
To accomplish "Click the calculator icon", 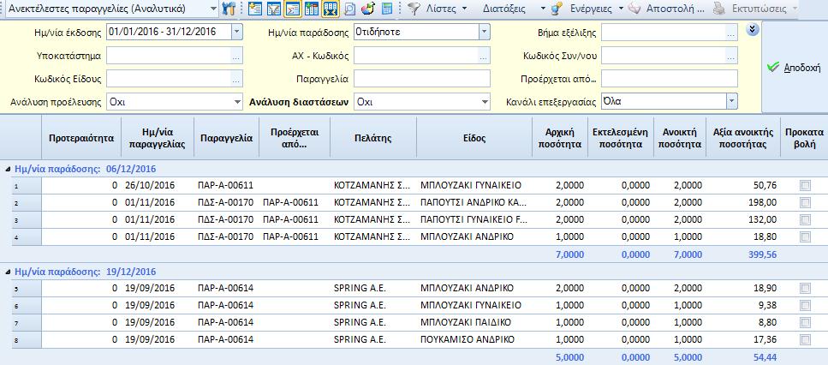I will [387, 9].
